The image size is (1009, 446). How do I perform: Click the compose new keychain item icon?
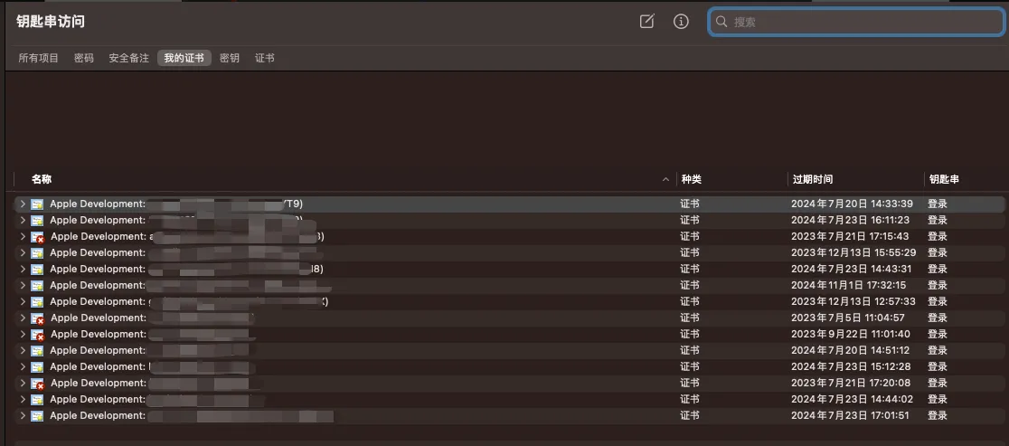tap(646, 22)
